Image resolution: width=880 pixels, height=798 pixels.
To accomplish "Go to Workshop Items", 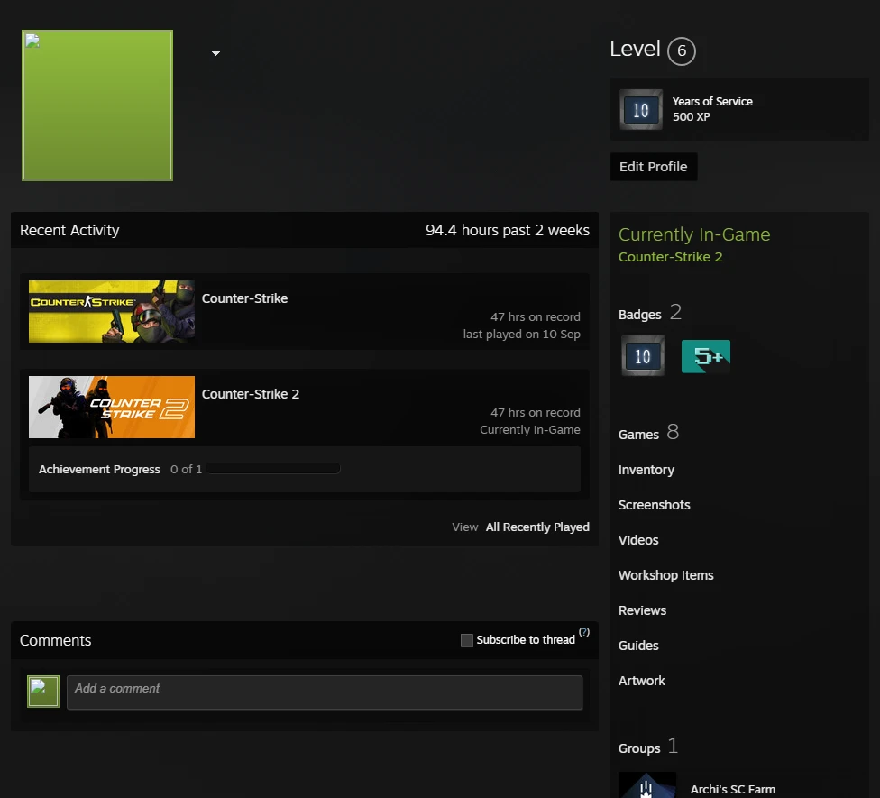I will pyautogui.click(x=665, y=576).
